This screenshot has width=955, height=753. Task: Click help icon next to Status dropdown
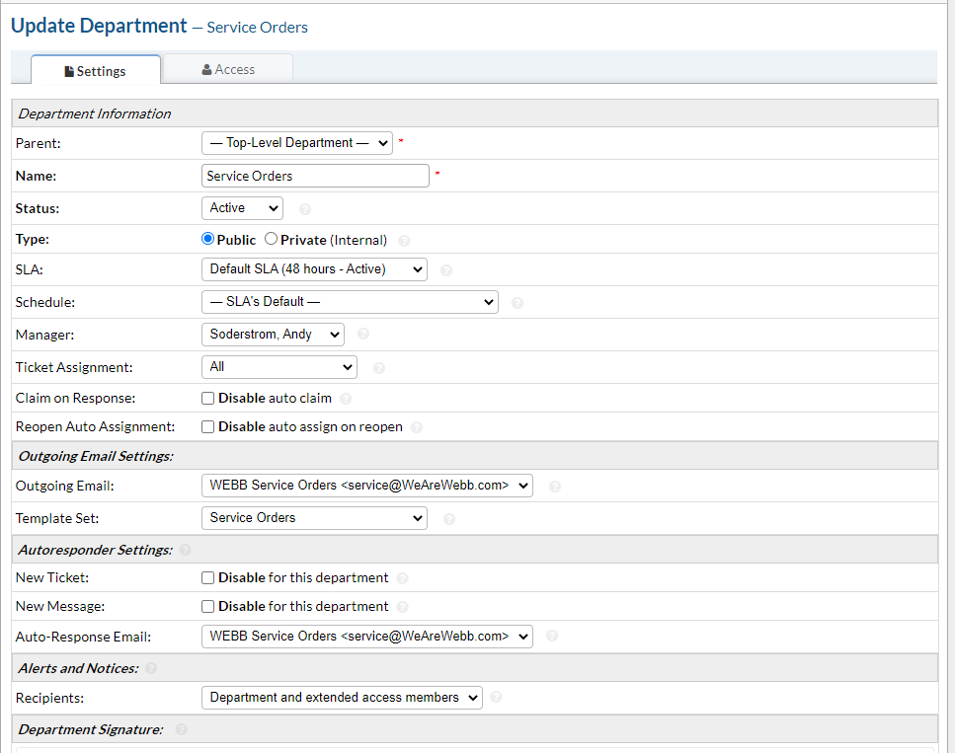click(305, 209)
